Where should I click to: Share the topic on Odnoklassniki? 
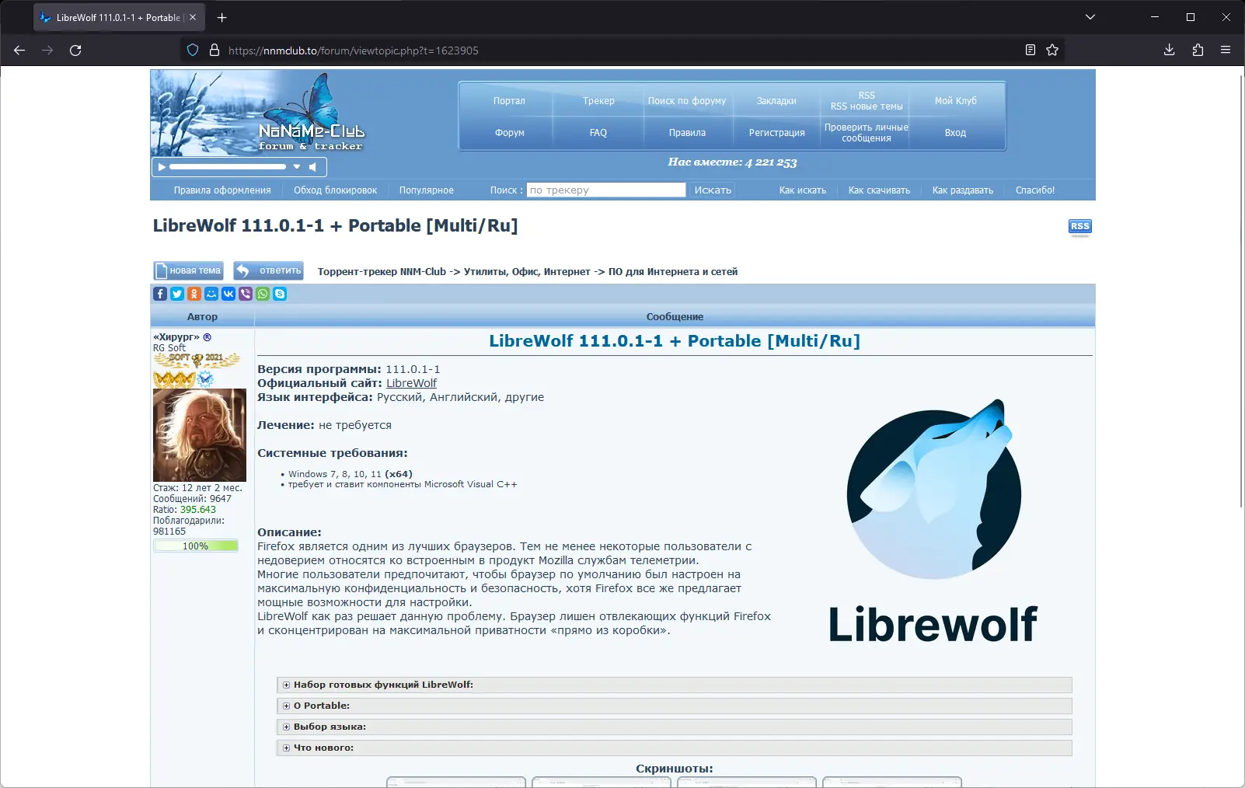194,294
